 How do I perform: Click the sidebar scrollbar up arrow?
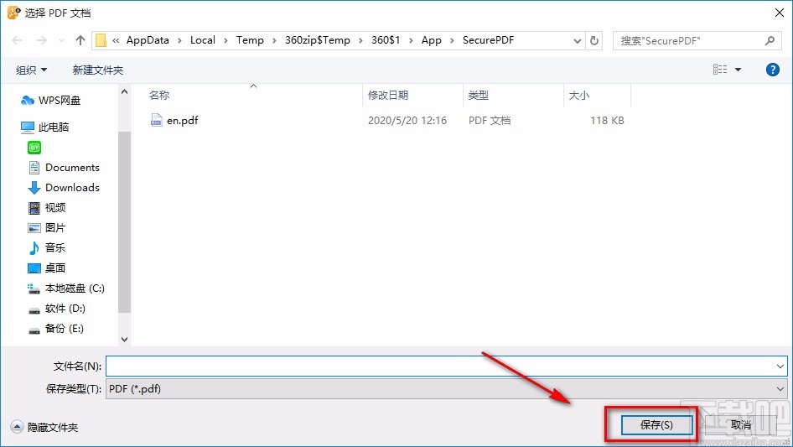click(124, 91)
